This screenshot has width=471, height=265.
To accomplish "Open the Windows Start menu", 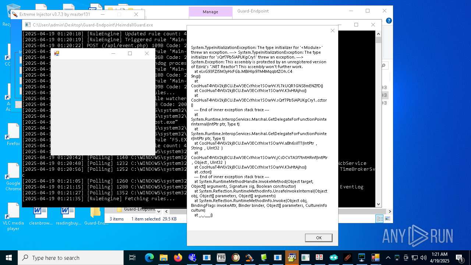I will [9, 258].
